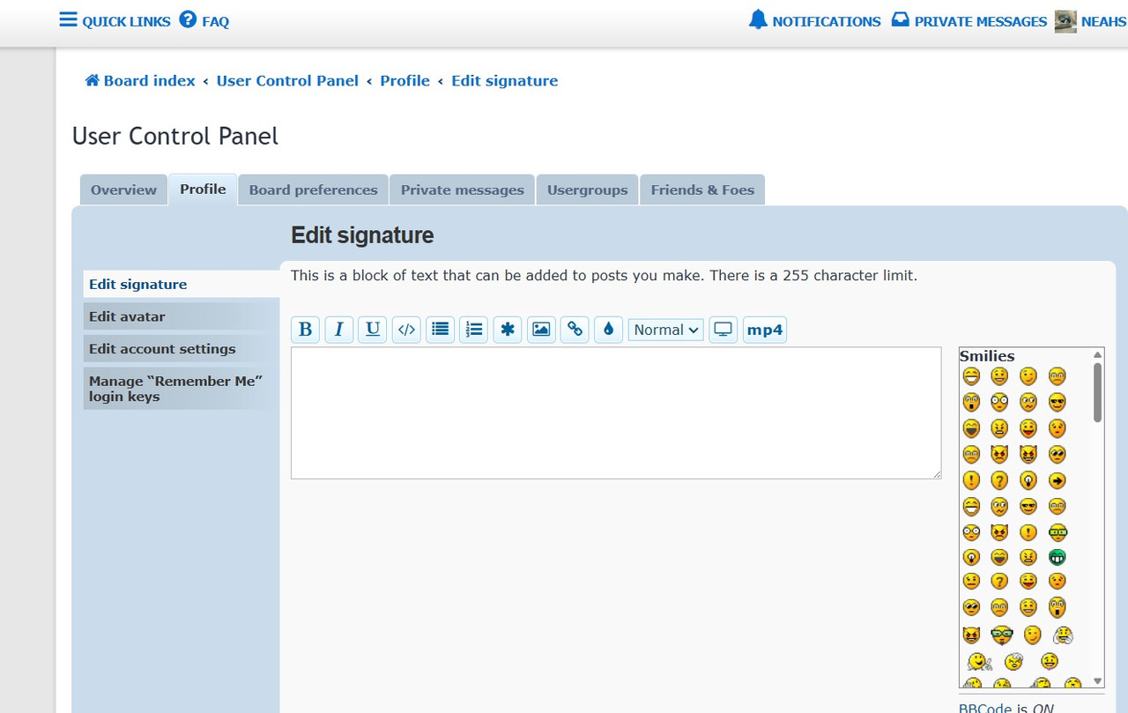
Task: Open the FAQ help page
Action: (x=204, y=21)
